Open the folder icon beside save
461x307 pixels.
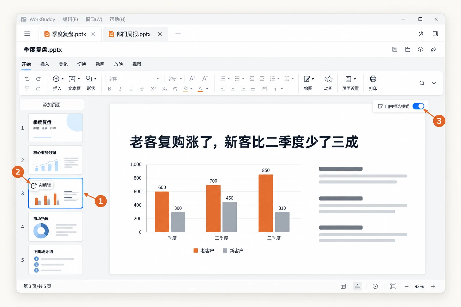[x=408, y=49]
